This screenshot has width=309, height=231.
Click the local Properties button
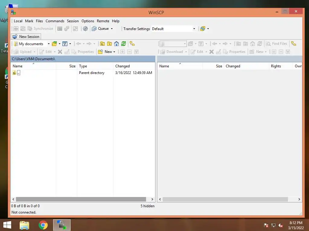point(83,52)
